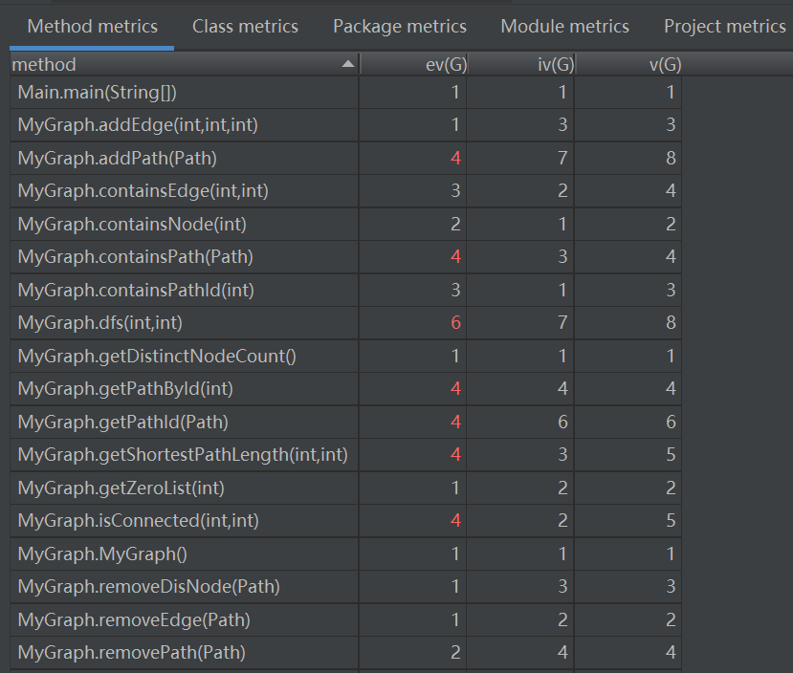Select the MyGraph.isConnected(int,int) row
Screen dimensions: 793x673
345,520
